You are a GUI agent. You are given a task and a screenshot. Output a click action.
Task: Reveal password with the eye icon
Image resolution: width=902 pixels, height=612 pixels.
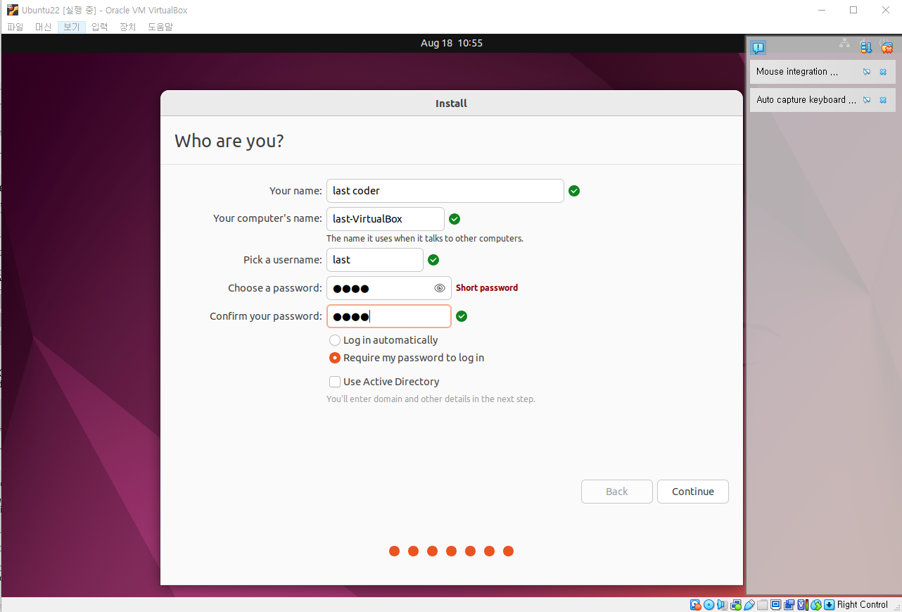pyautogui.click(x=440, y=288)
